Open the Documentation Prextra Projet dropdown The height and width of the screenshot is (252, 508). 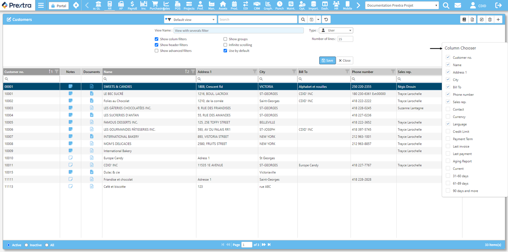402,5
